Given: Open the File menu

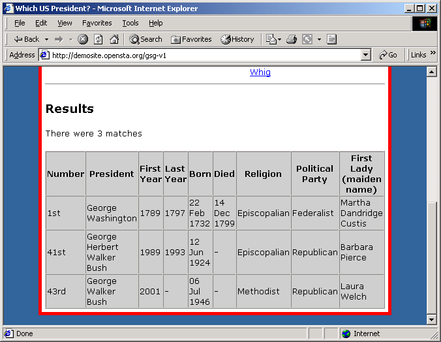Looking at the screenshot, I should click(x=20, y=23).
